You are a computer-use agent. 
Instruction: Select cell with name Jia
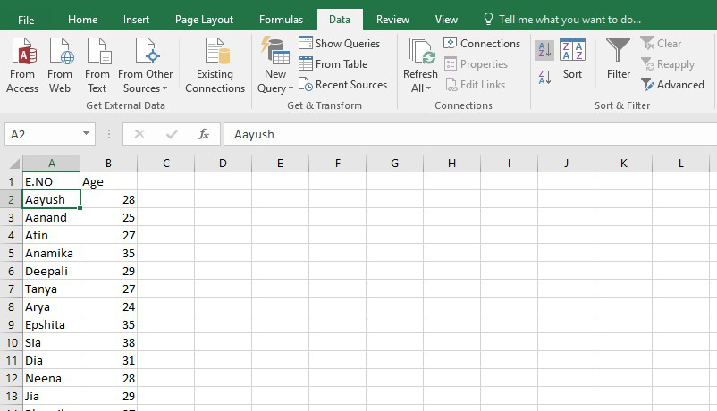tap(52, 396)
